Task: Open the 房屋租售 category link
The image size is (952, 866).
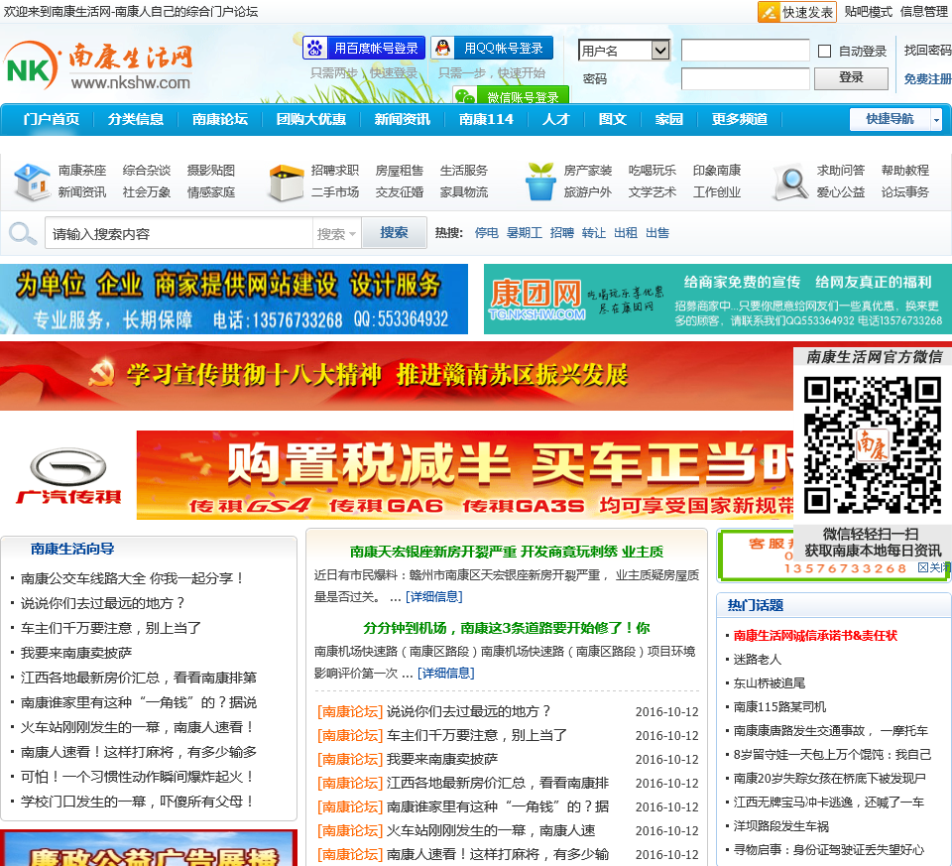Action: 399,171
